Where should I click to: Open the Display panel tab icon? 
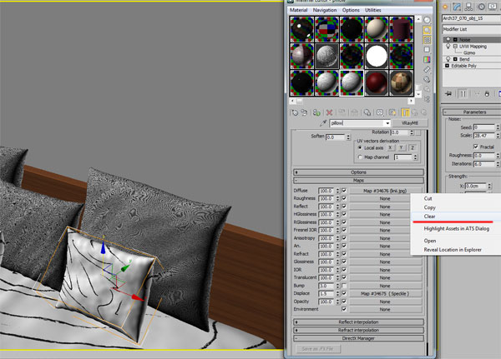point(493,7)
